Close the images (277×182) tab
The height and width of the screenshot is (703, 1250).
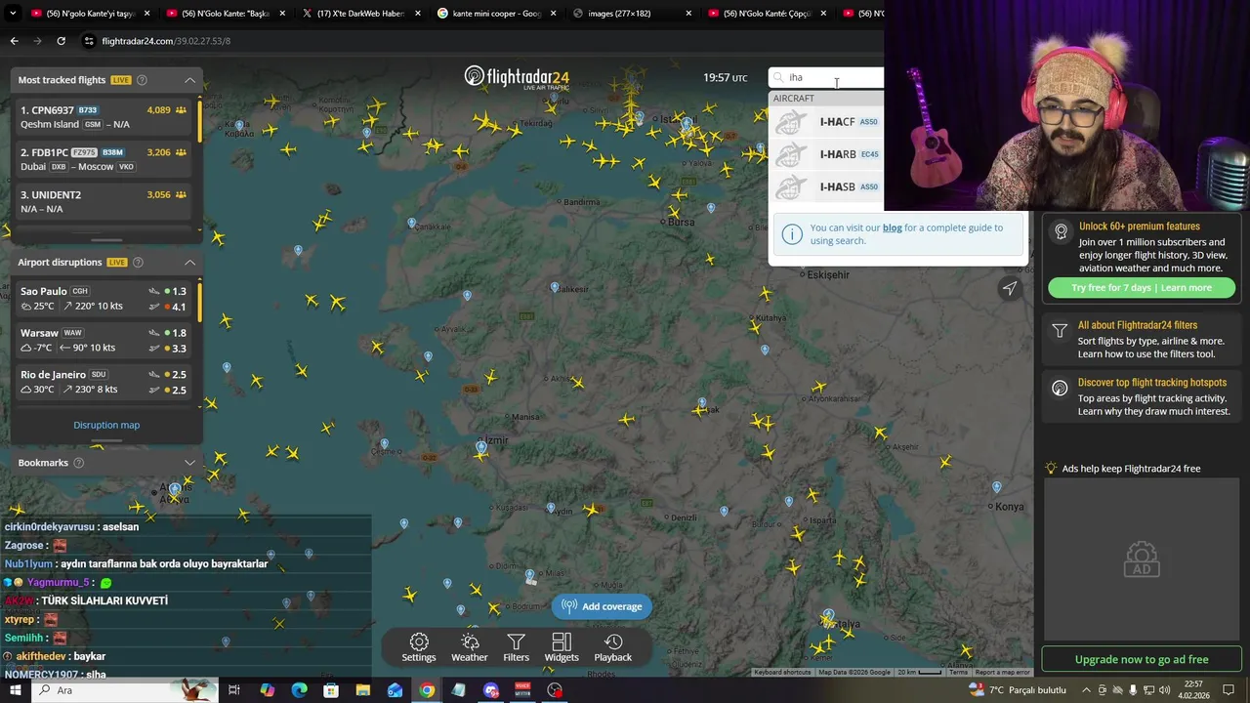click(688, 14)
